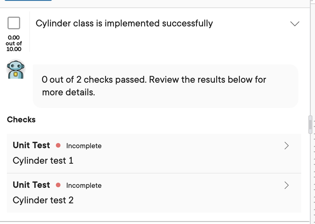Click the Unit Test label on Cylinder test 1
This screenshot has height=224, width=315.
pyautogui.click(x=31, y=145)
